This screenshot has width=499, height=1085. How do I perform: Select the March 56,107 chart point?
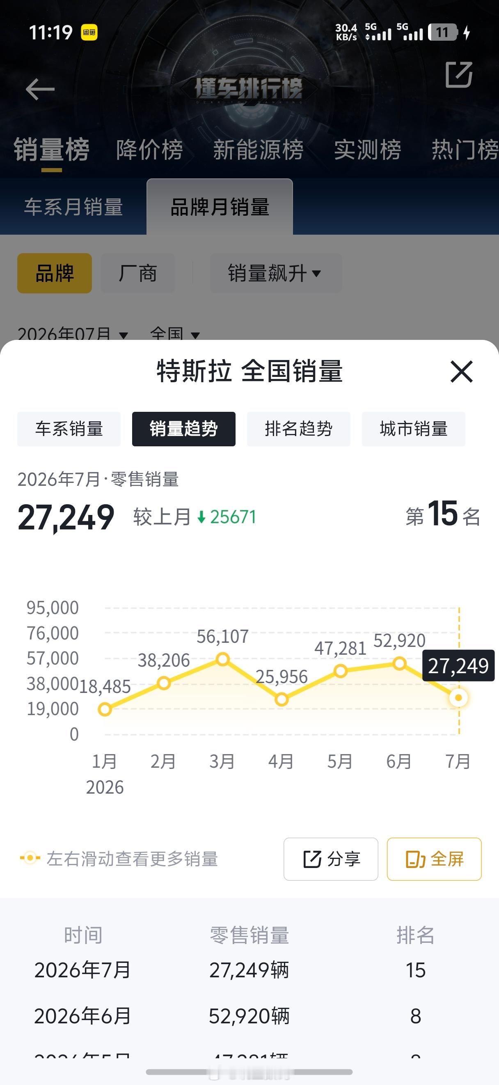tap(222, 659)
